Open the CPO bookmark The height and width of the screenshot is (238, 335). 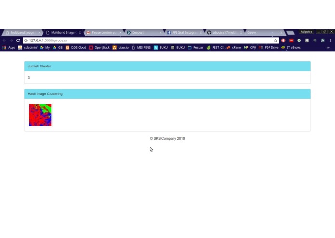point(250,47)
